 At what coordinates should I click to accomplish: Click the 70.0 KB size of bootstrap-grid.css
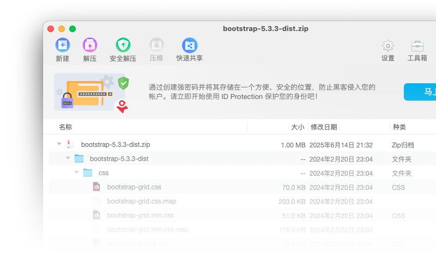(x=294, y=188)
